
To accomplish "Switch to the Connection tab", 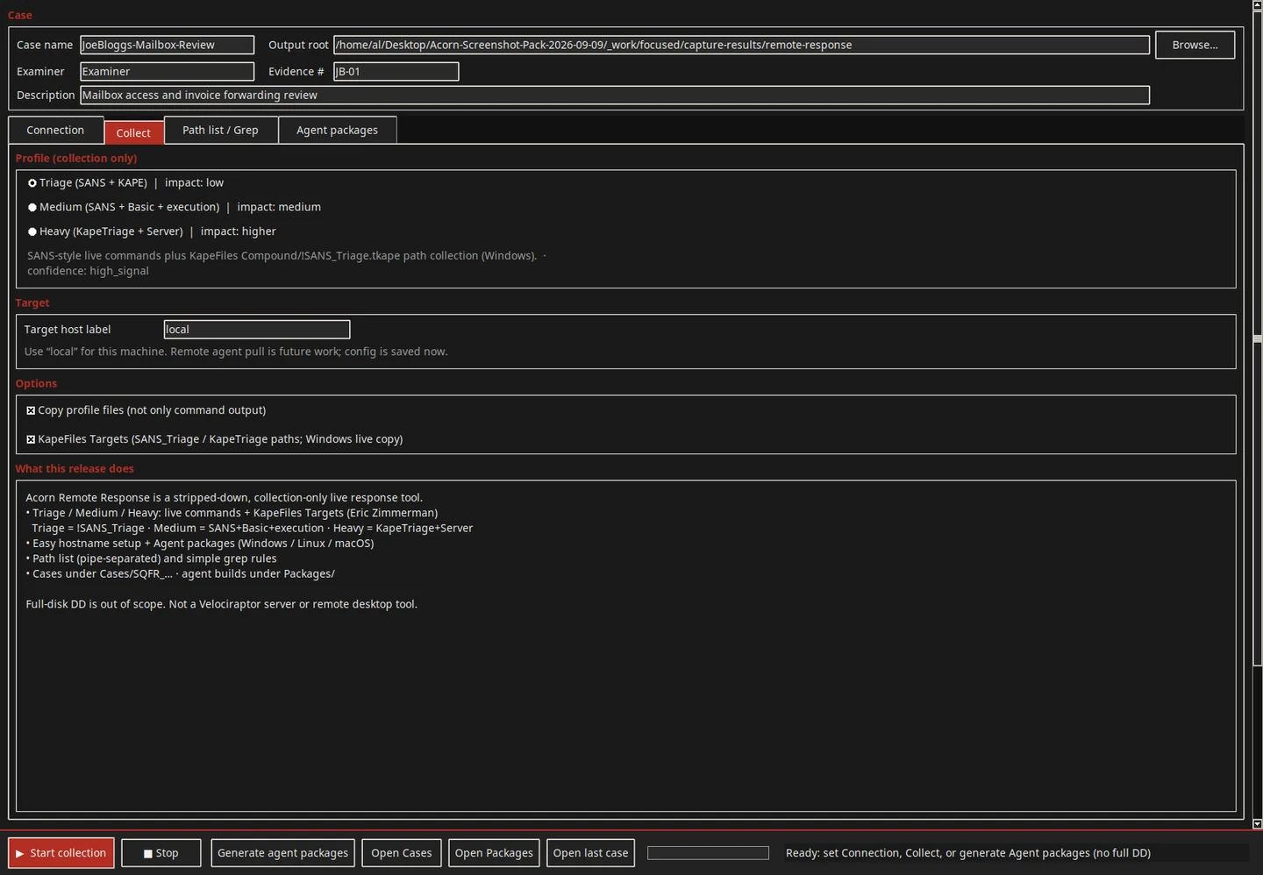I will tap(55, 130).
